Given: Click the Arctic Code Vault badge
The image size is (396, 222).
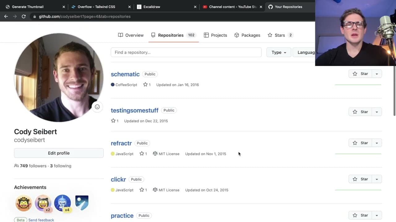Looking at the screenshot, I should (x=82, y=203).
